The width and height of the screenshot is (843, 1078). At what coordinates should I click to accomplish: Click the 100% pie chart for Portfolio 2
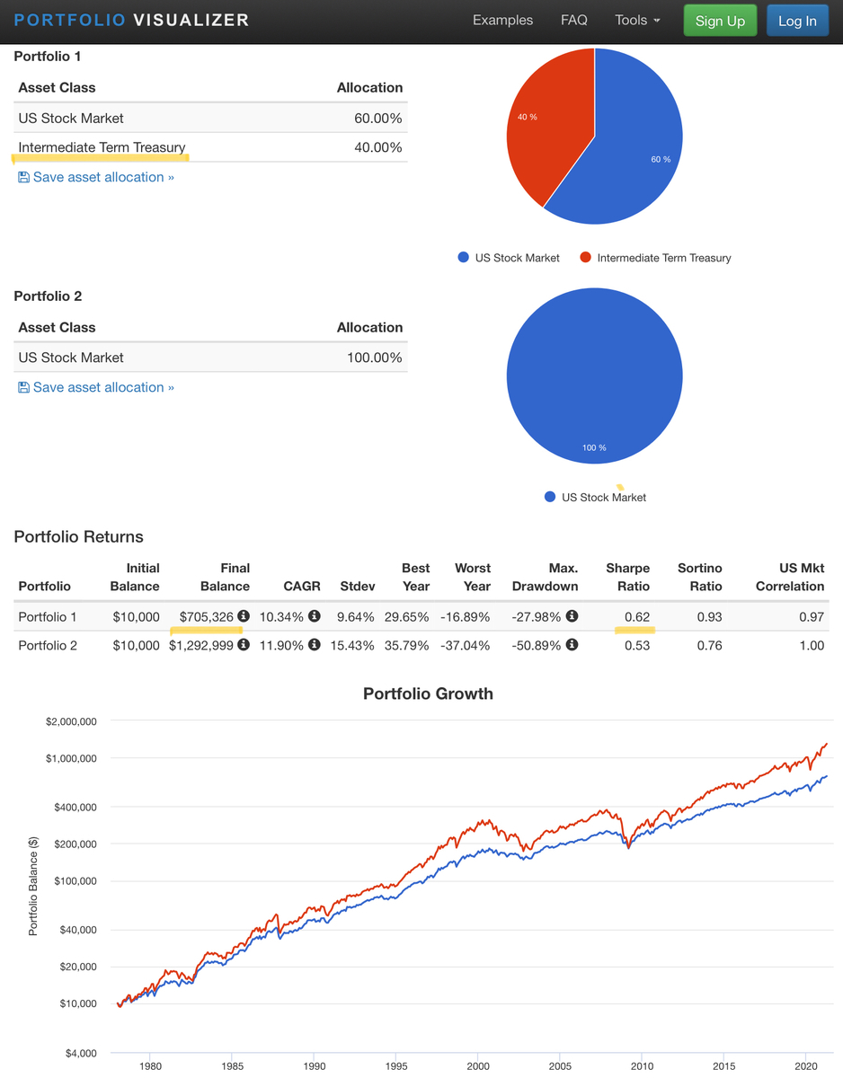coord(594,376)
